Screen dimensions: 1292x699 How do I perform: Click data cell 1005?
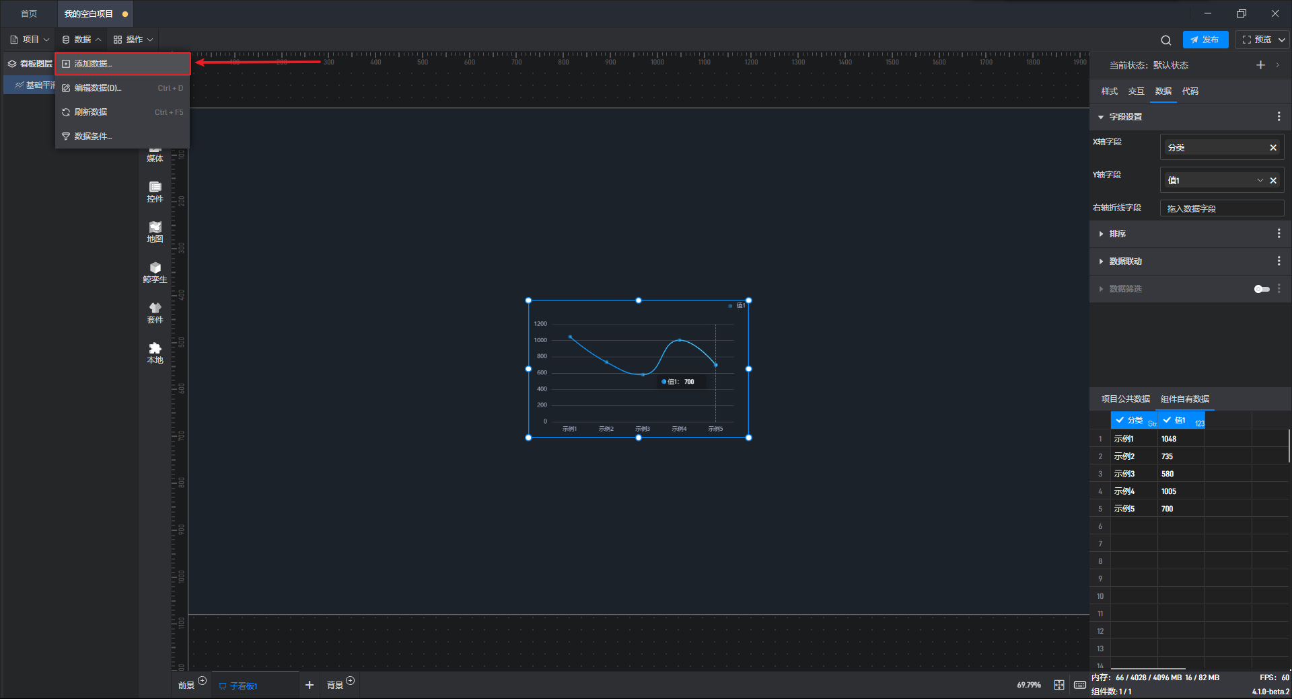click(x=1181, y=491)
